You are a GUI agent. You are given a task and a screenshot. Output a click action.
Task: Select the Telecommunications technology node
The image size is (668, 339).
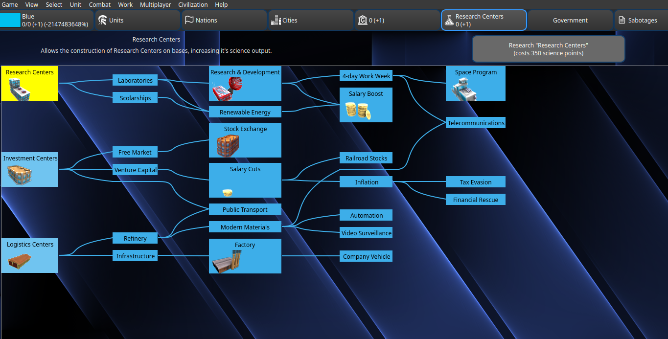click(476, 123)
